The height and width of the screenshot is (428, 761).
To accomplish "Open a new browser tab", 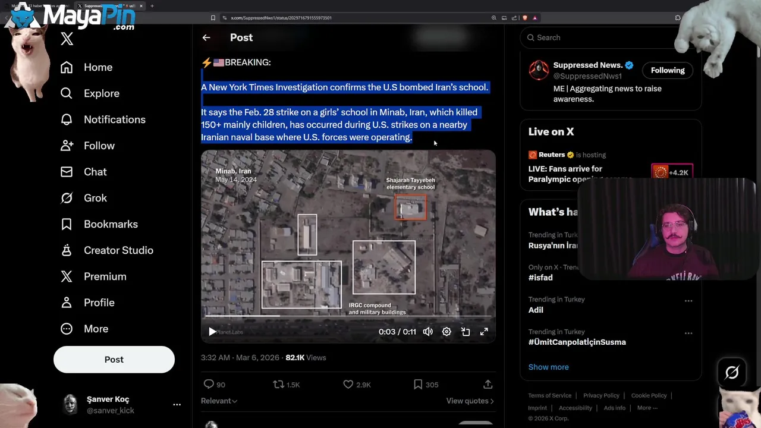I will tap(152, 6).
